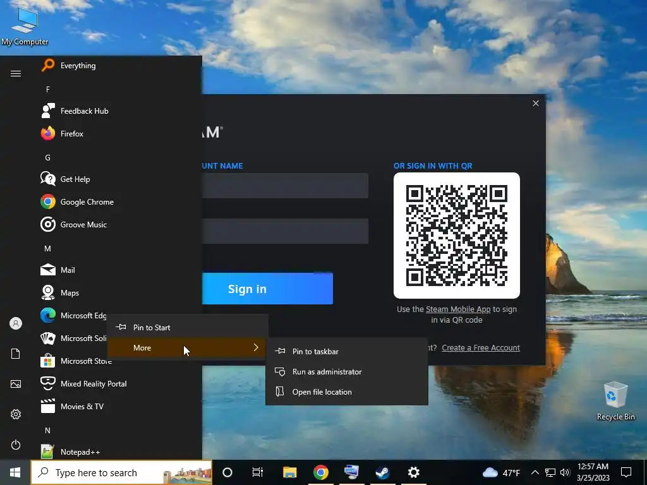Open Settings gear in Start sidebar

[x=16, y=414]
